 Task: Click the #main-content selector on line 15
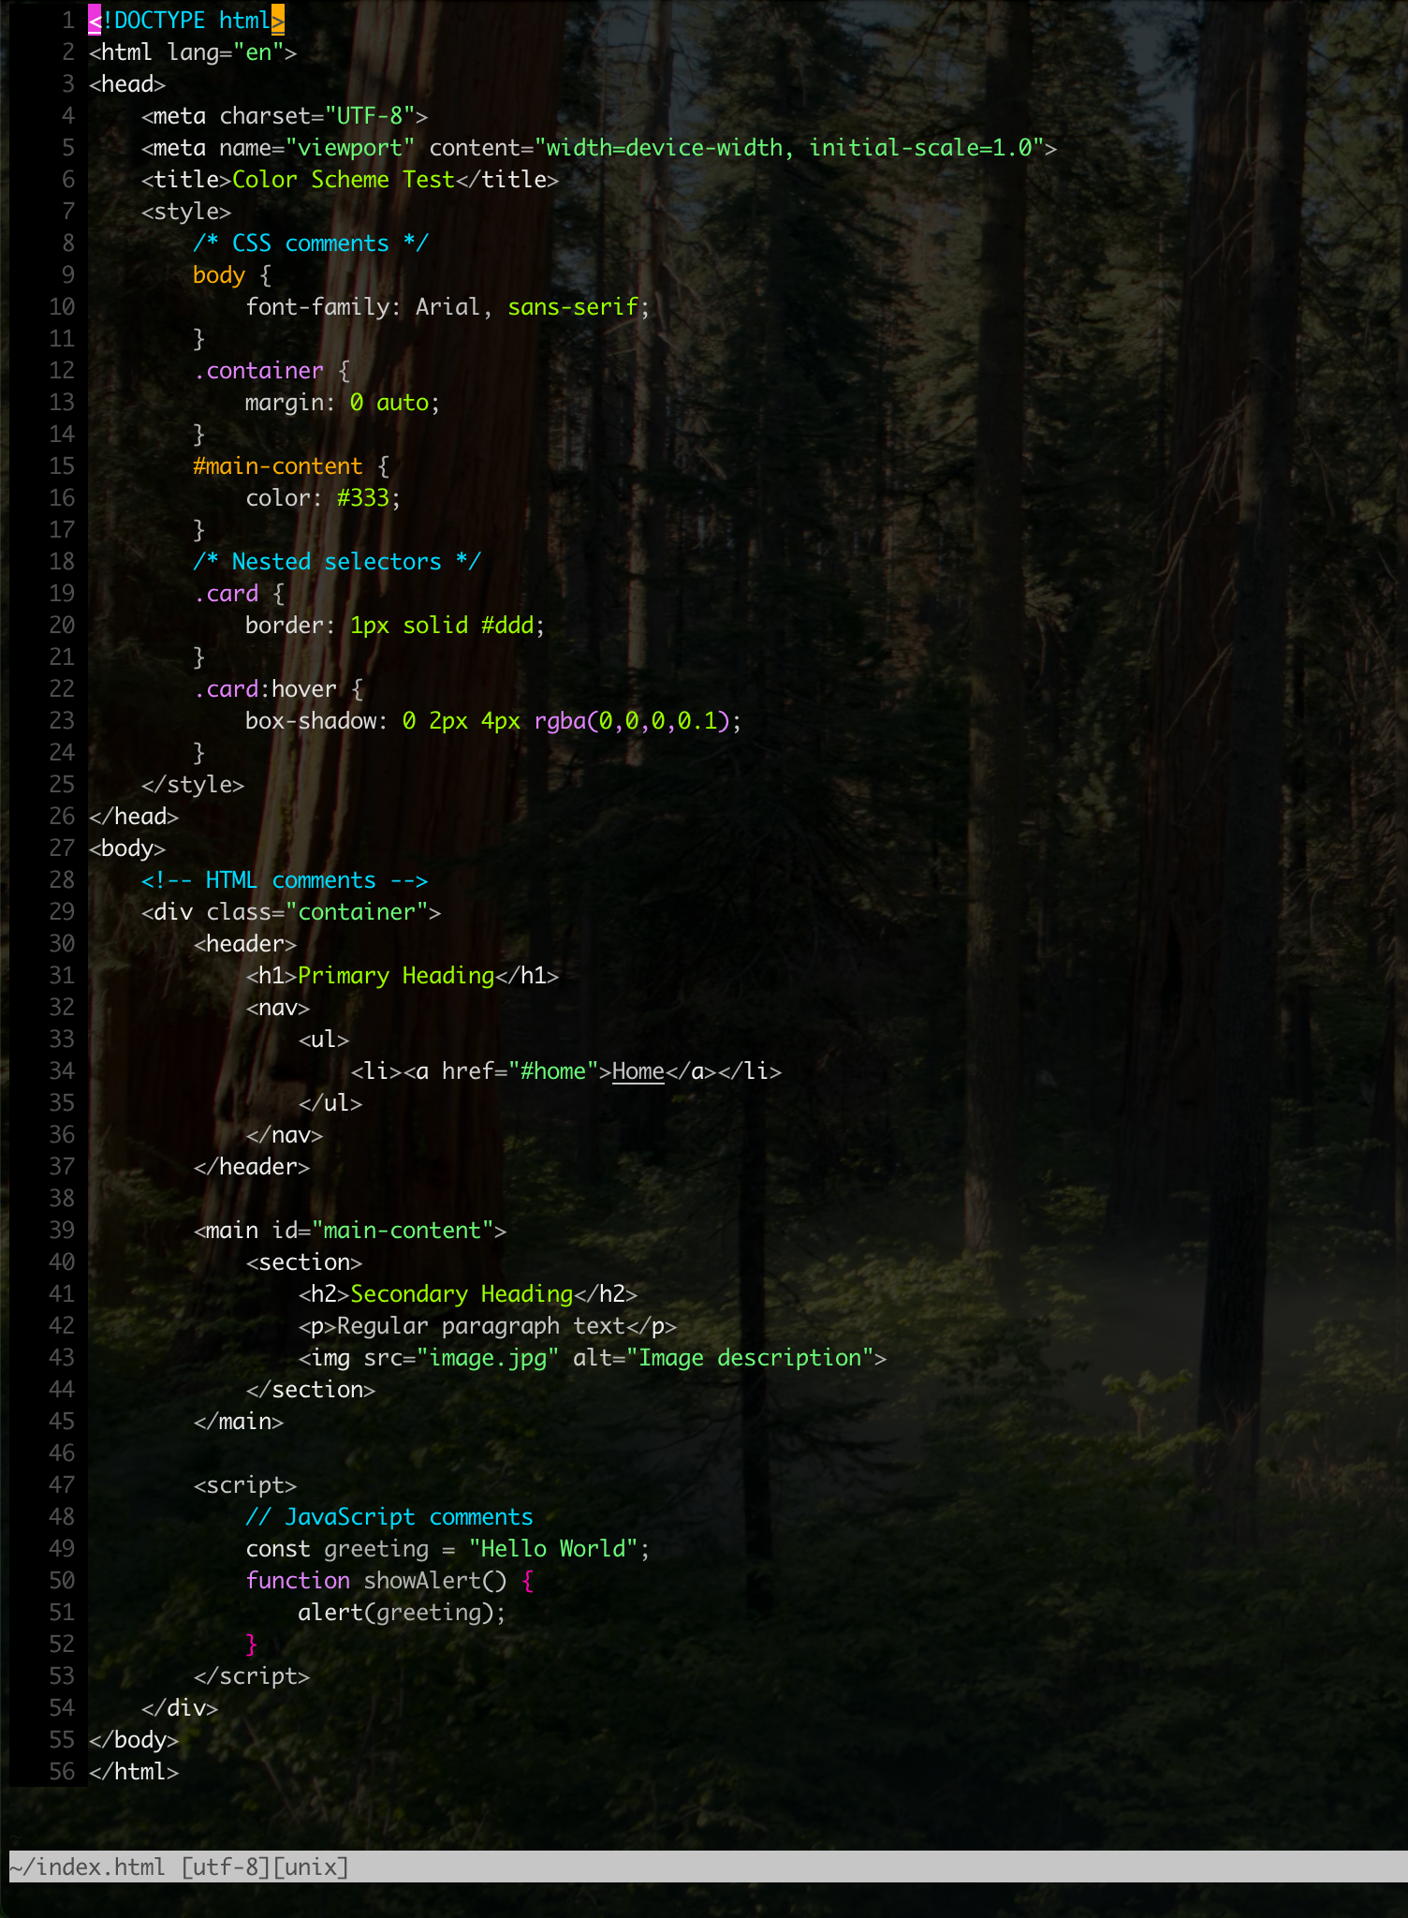(x=278, y=465)
